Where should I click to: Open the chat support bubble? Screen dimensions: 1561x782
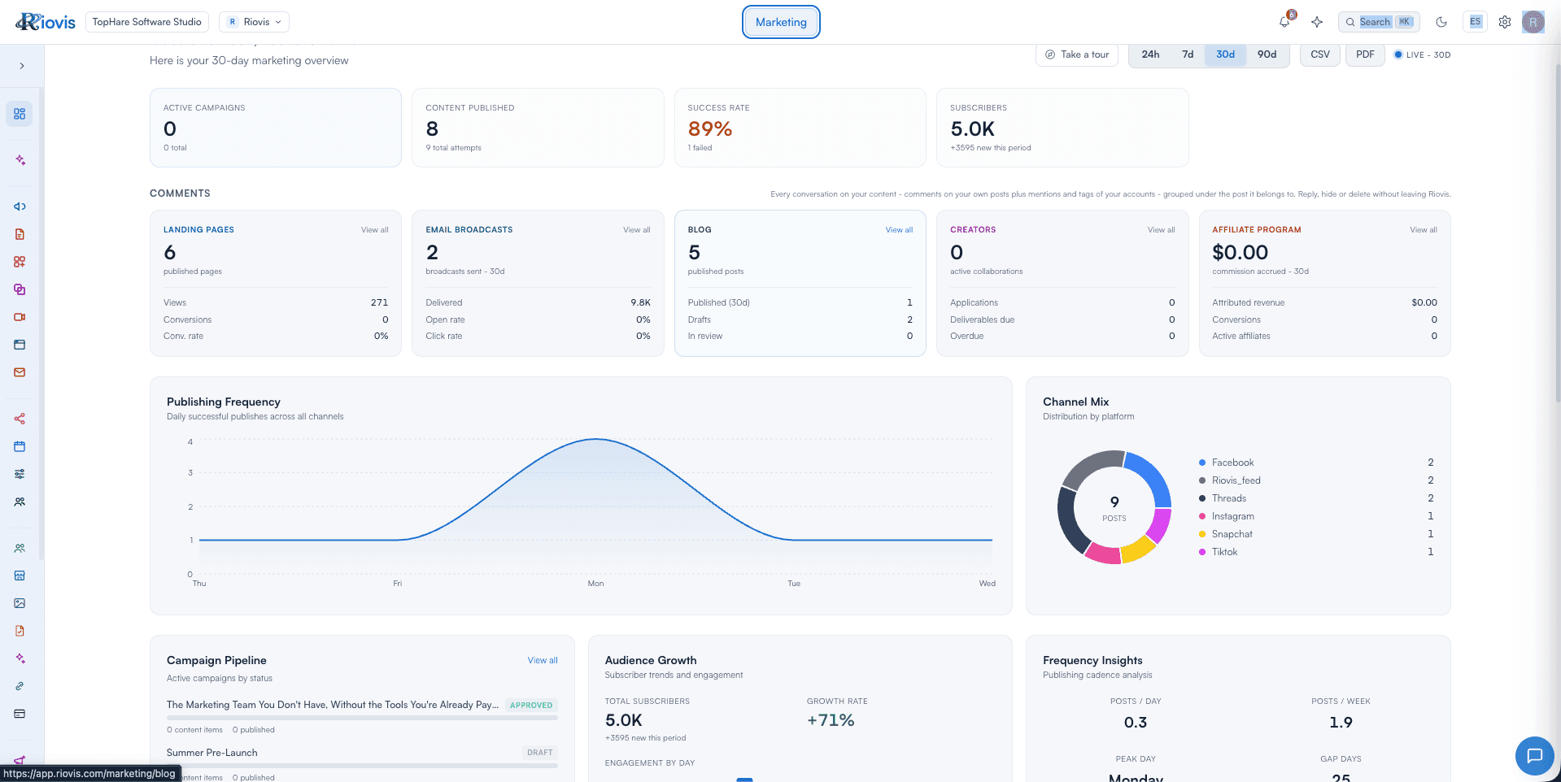[1535, 756]
